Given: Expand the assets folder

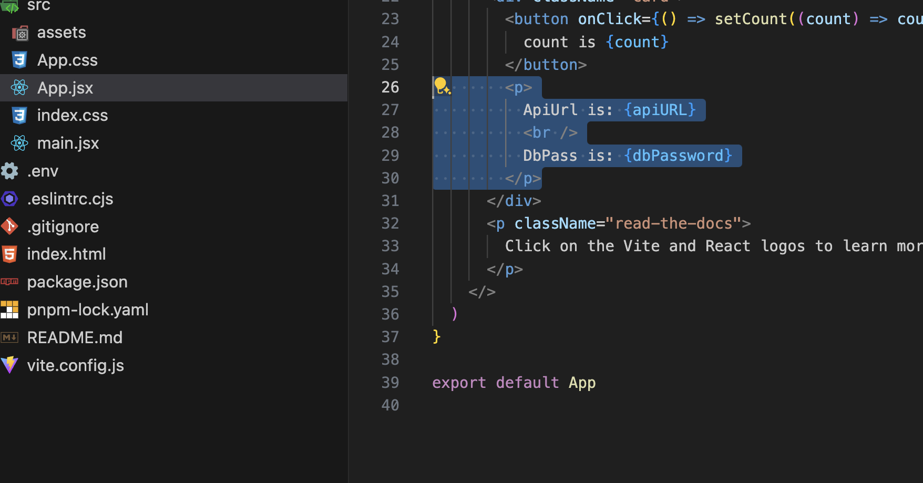Looking at the screenshot, I should pyautogui.click(x=61, y=32).
